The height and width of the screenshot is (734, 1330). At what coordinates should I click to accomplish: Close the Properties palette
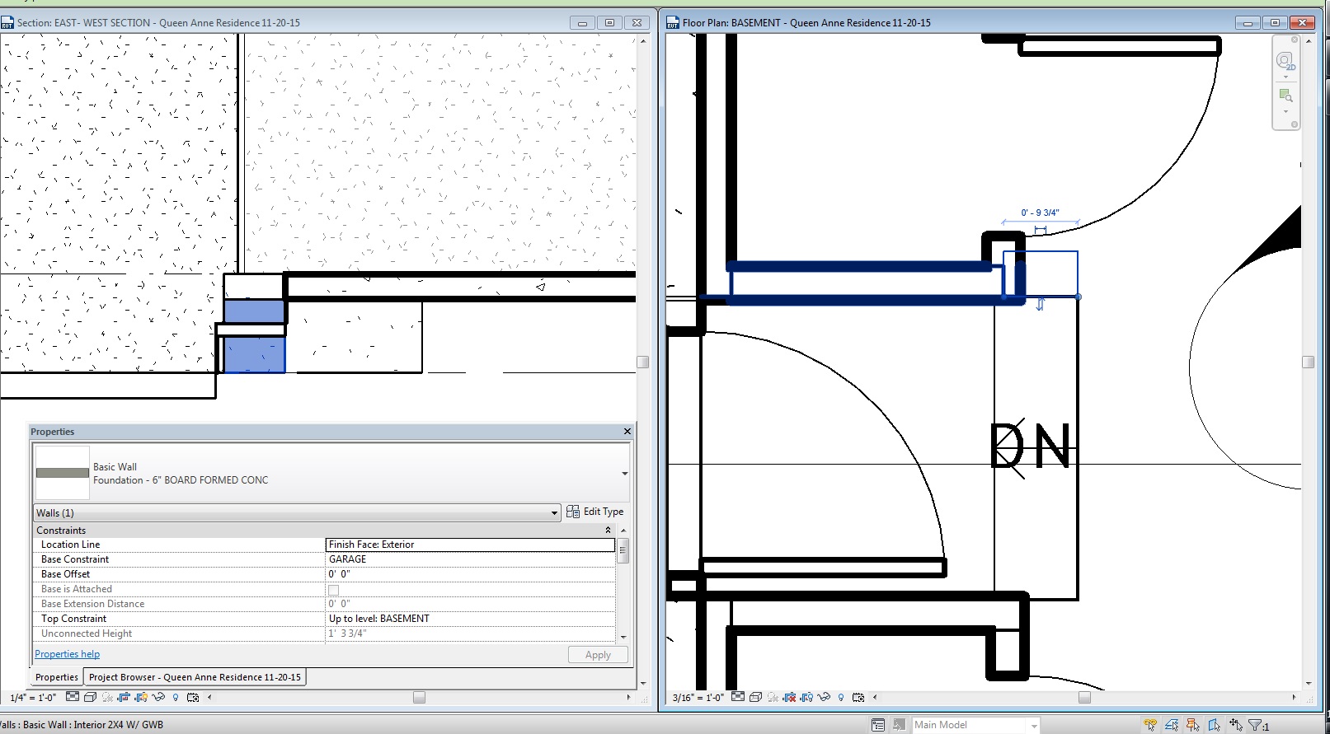(x=627, y=431)
